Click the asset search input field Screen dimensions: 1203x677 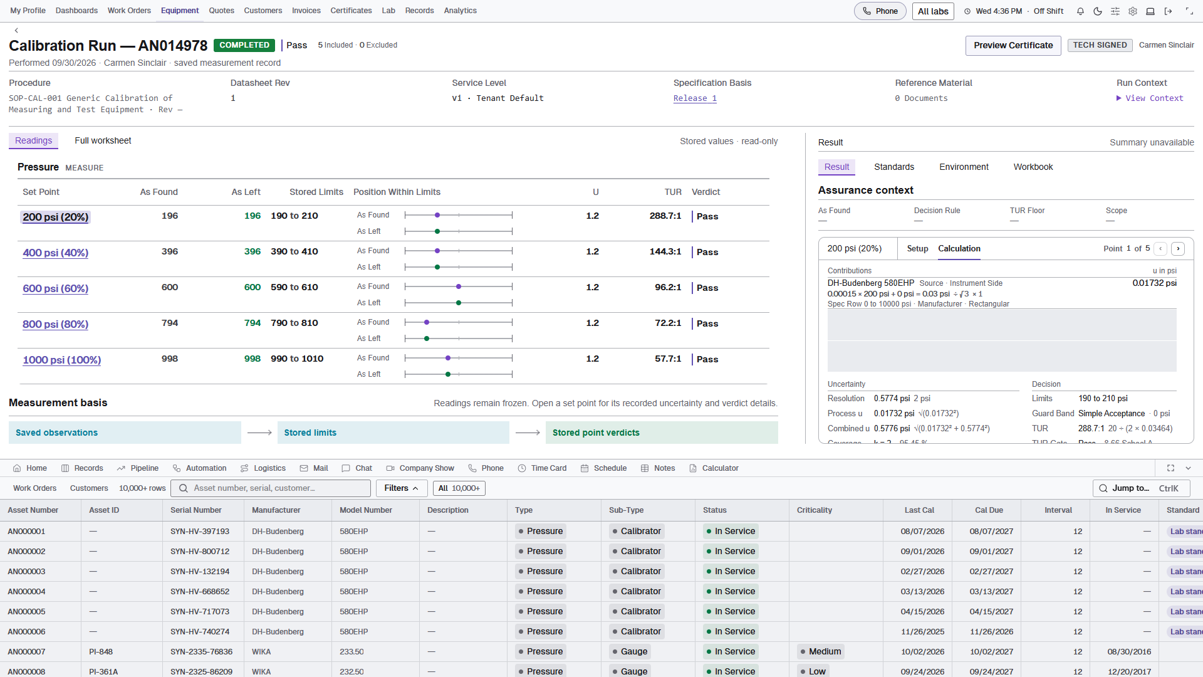(271, 488)
